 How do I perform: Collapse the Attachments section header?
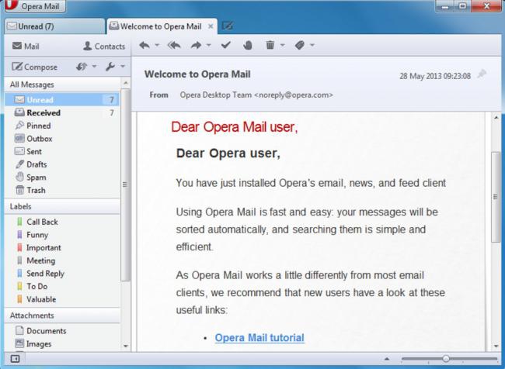[x=62, y=316]
